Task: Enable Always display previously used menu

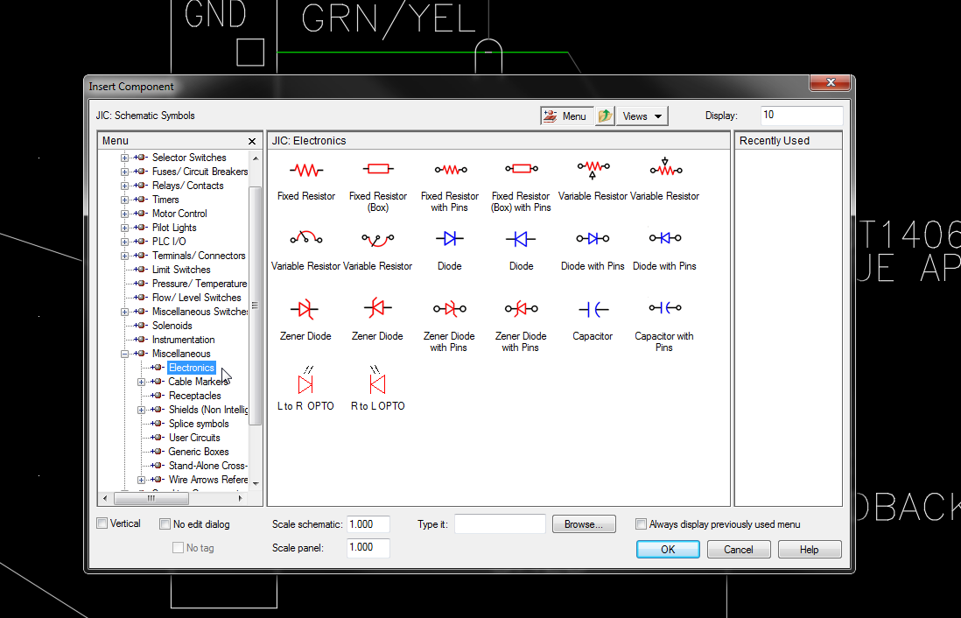Action: pos(641,523)
